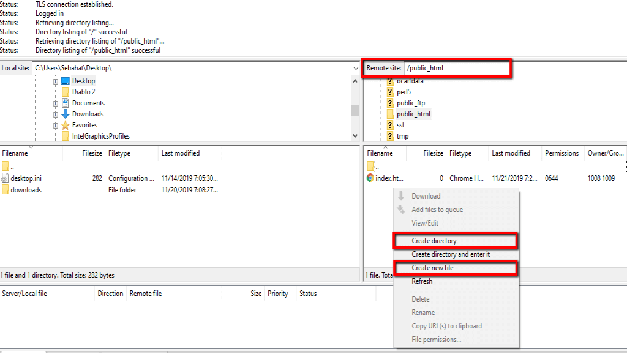Select the downloads folder row text
The image size is (627, 353).
tap(26, 190)
